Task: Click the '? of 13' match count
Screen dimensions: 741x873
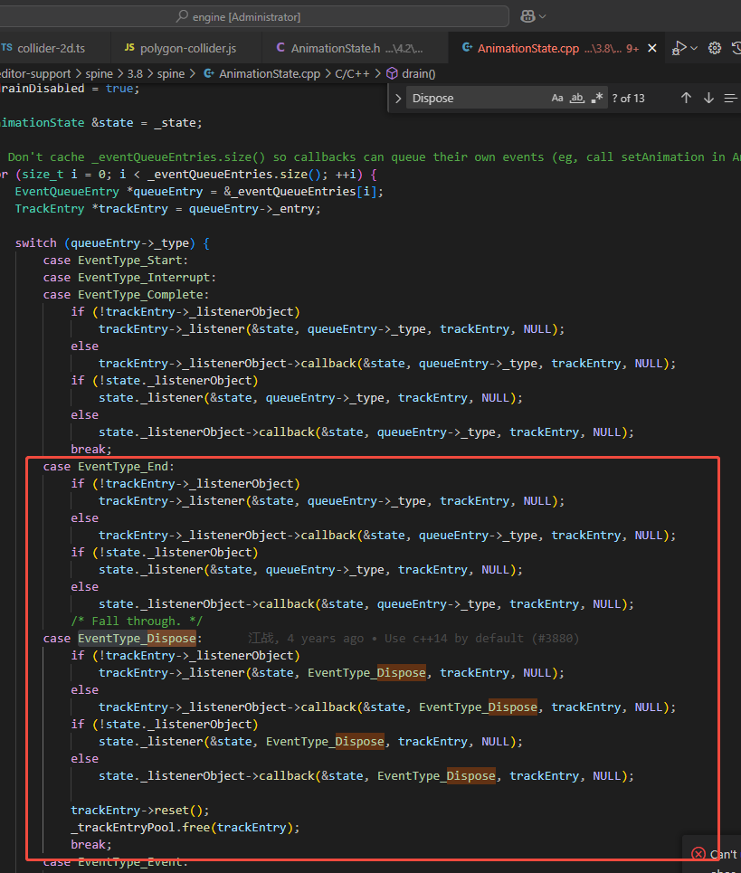Action: (628, 99)
